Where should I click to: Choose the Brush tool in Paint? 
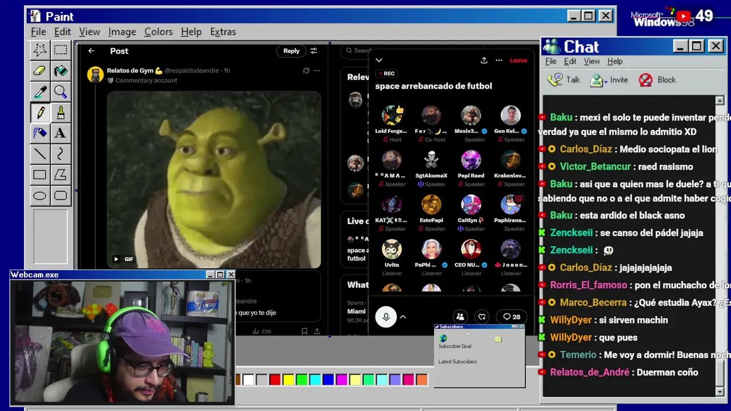[61, 112]
